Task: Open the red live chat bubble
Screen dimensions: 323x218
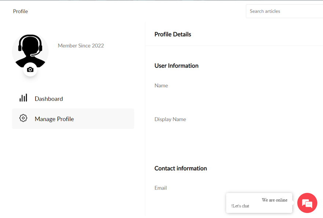Action: pos(307,203)
